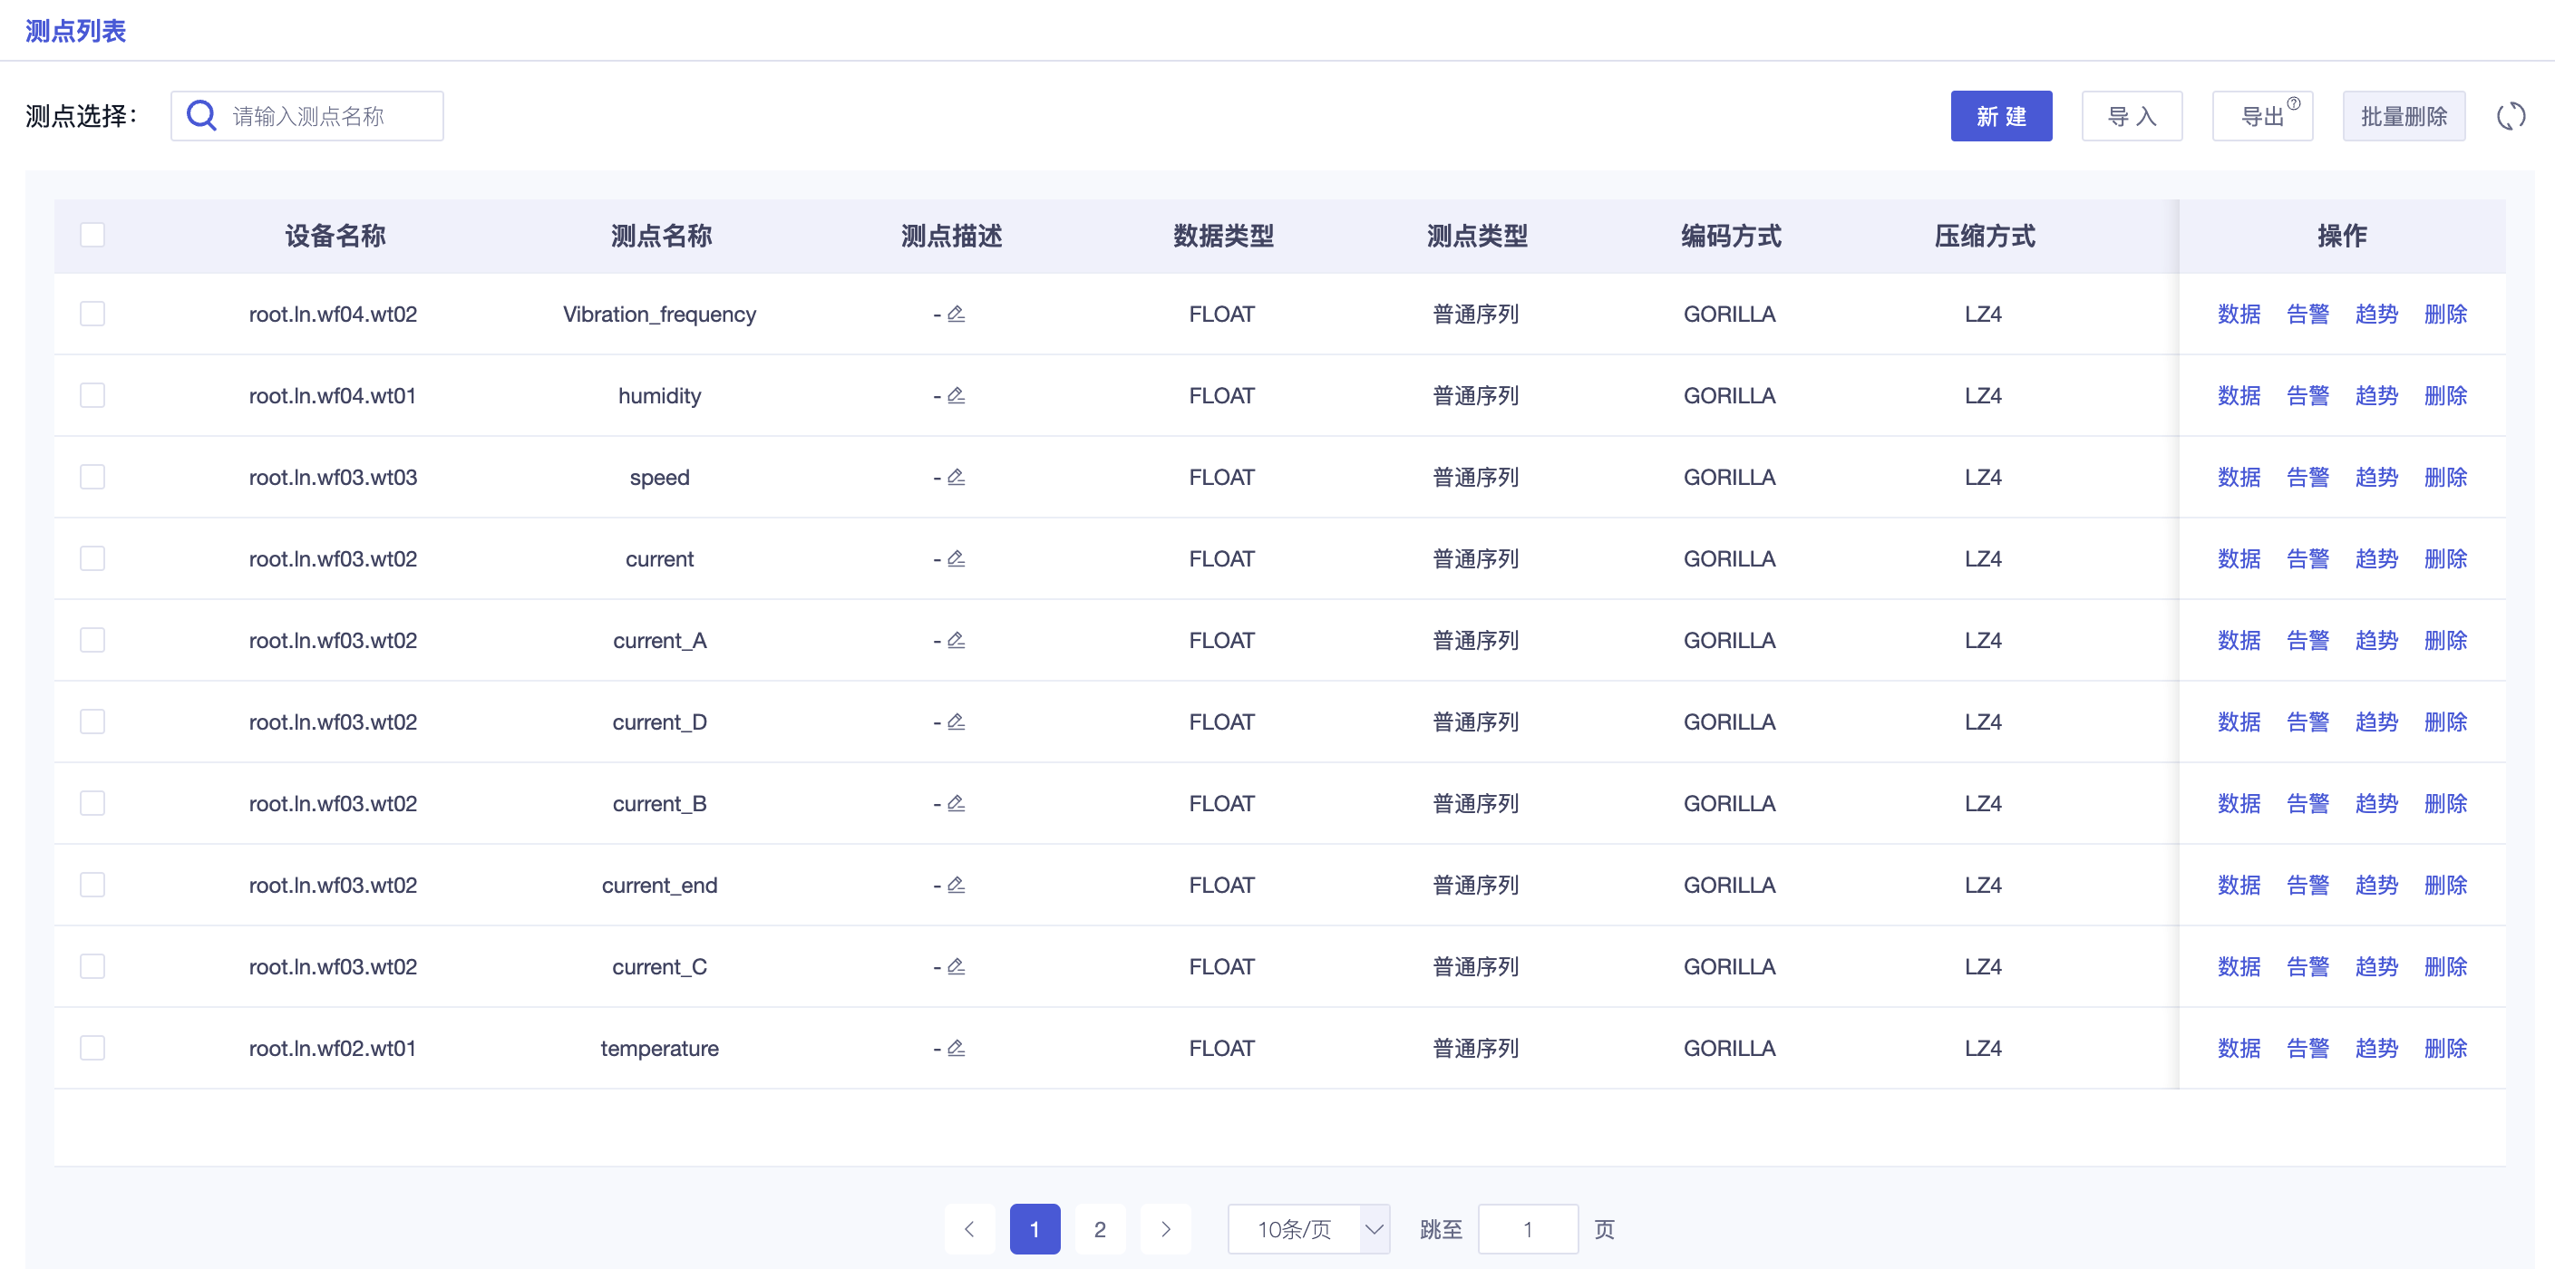Edit description pencil for humidity row

click(x=957, y=394)
